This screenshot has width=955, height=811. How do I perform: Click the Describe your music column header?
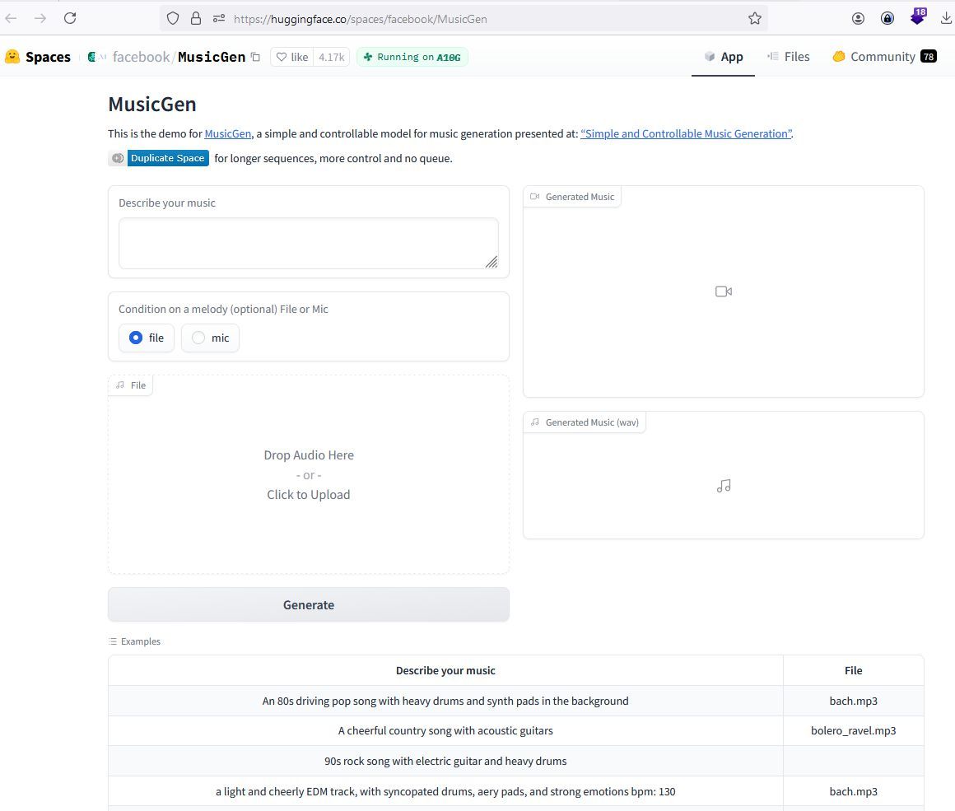click(x=445, y=670)
